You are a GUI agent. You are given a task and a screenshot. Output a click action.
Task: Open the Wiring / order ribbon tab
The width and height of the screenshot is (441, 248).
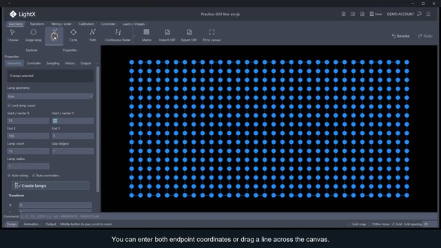61,24
